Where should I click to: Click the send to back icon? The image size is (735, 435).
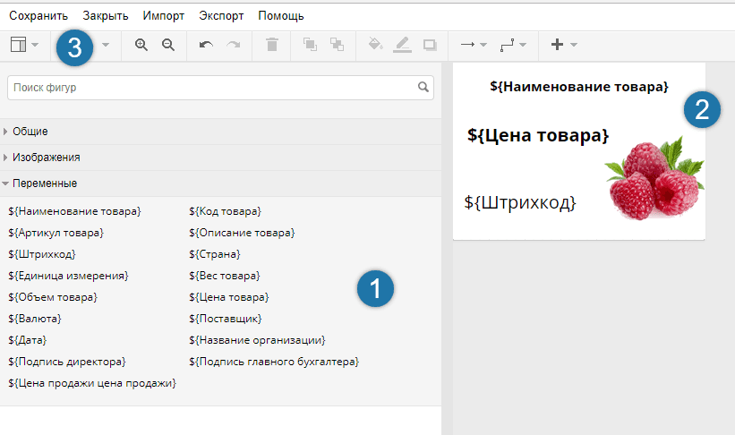pos(337,45)
